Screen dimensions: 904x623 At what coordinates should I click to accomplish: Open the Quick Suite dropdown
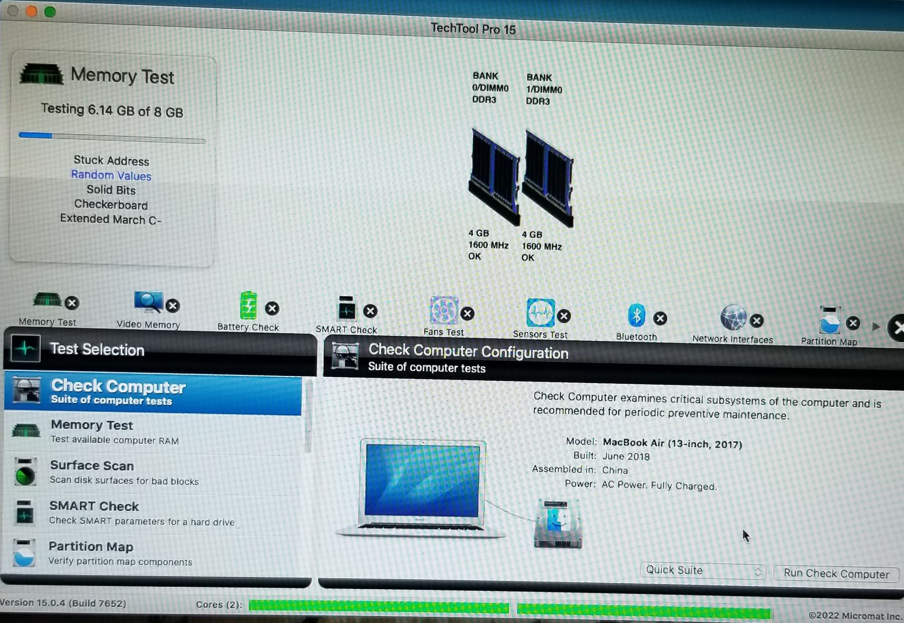coord(703,571)
